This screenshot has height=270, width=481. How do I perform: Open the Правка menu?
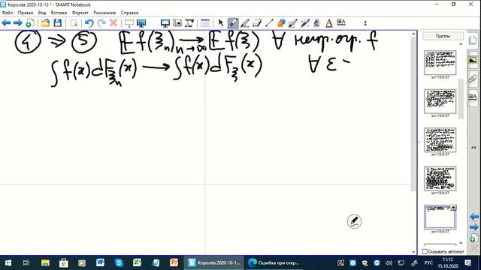pyautogui.click(x=26, y=13)
